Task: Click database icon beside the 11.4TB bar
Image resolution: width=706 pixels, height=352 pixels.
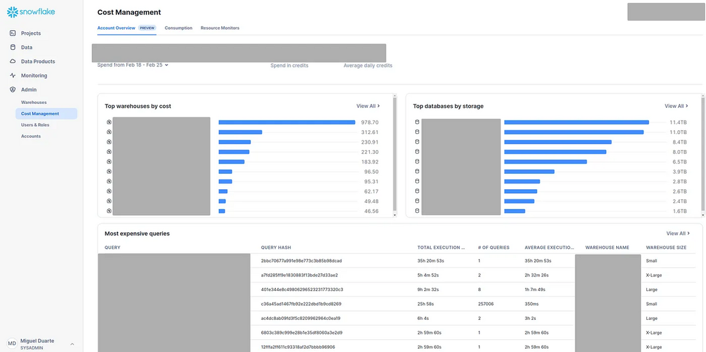Action: (417, 122)
